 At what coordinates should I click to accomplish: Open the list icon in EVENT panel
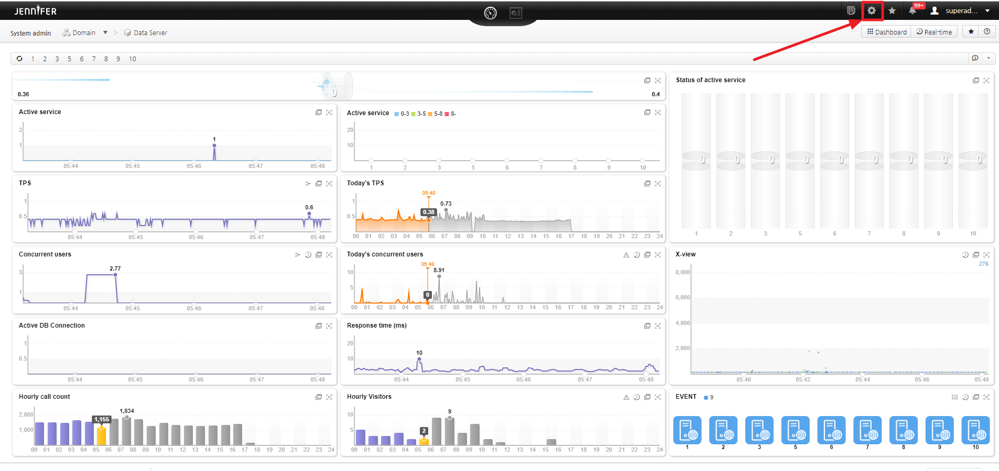[954, 397]
